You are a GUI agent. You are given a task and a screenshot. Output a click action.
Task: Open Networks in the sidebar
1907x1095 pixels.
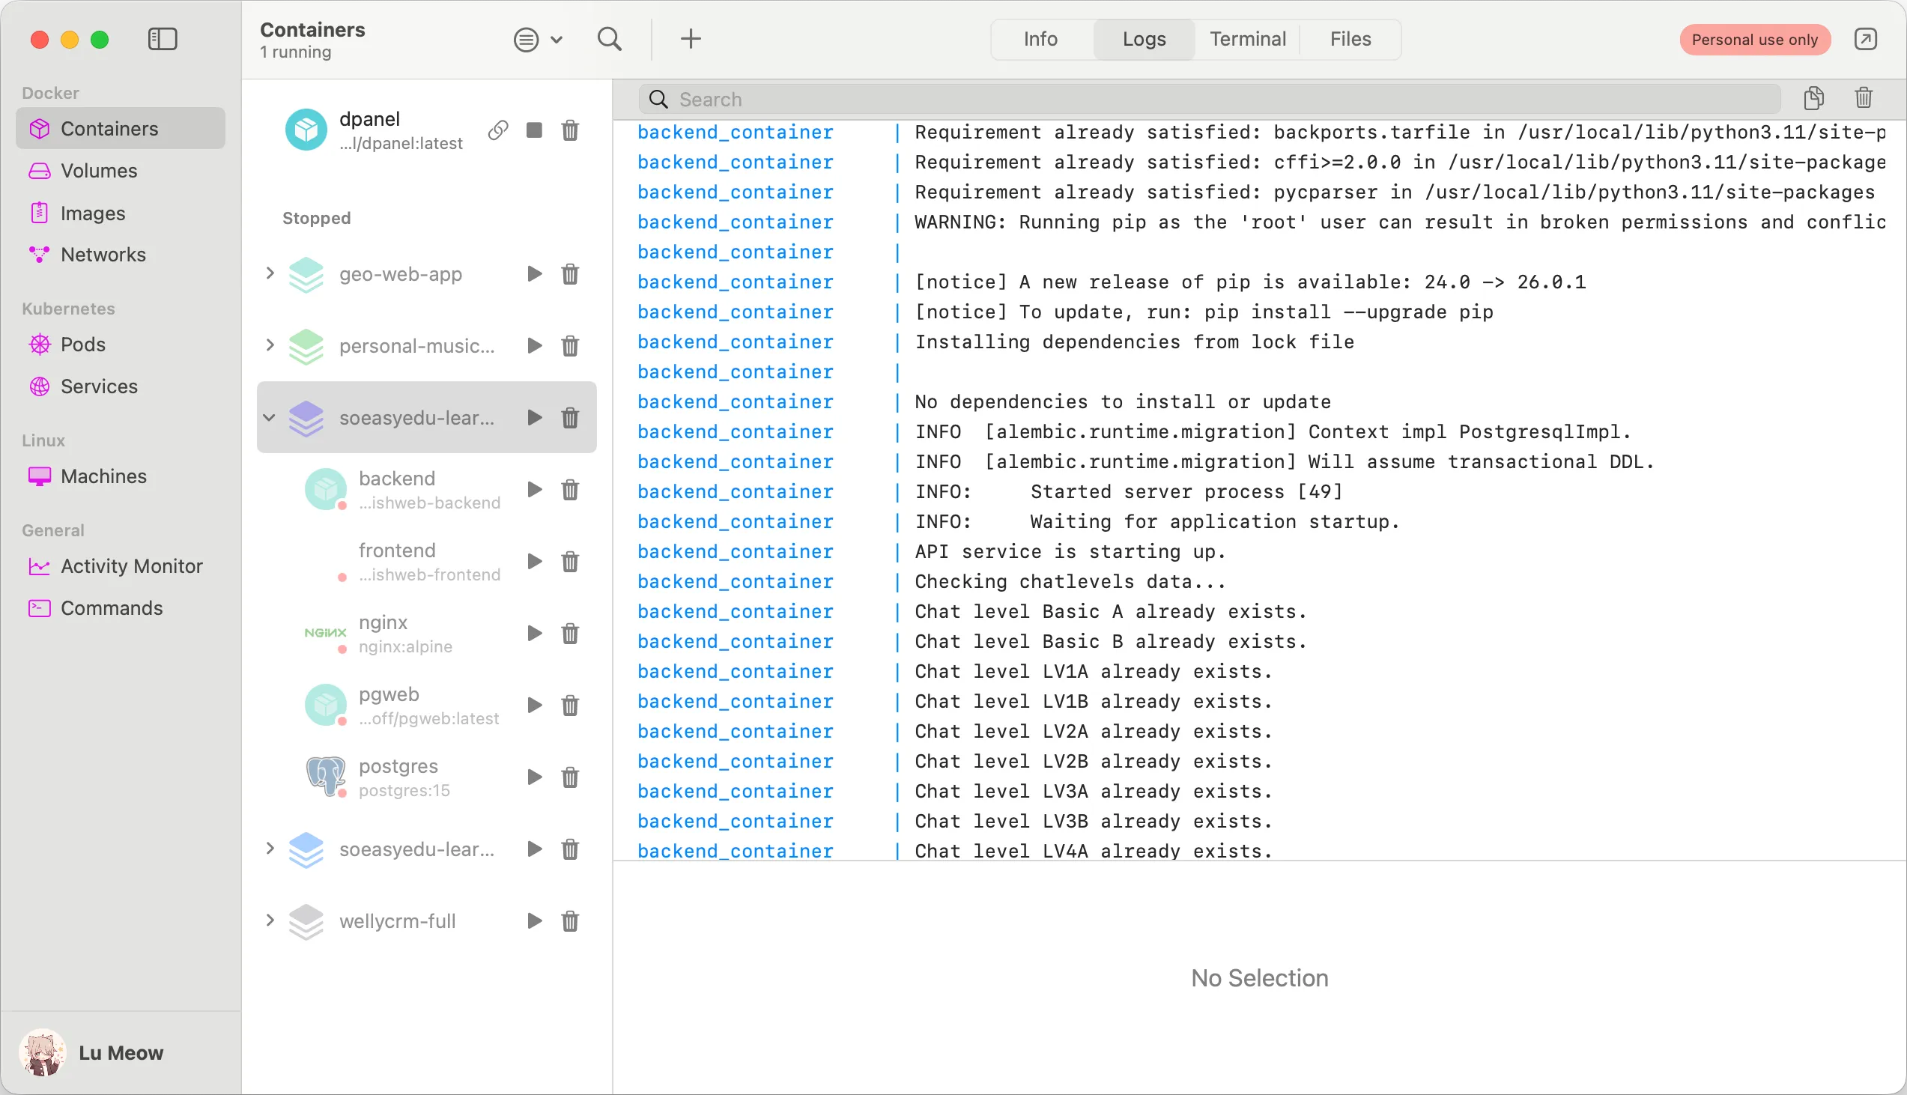pyautogui.click(x=121, y=255)
